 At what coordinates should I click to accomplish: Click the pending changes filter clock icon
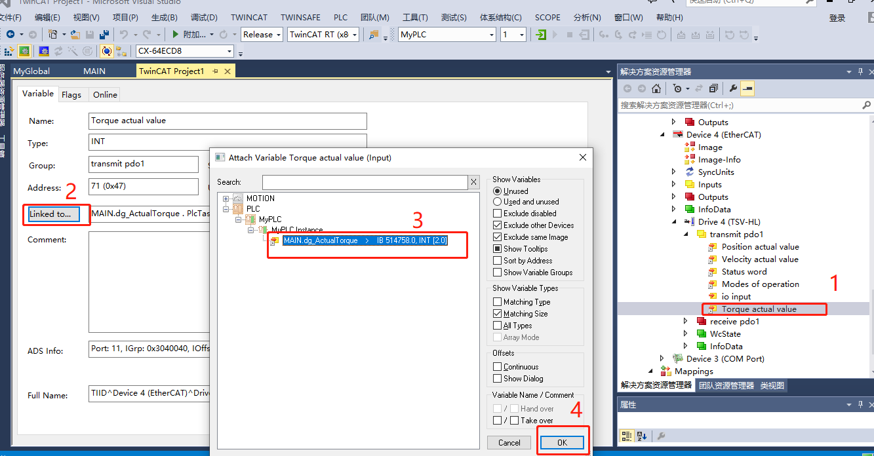point(678,88)
